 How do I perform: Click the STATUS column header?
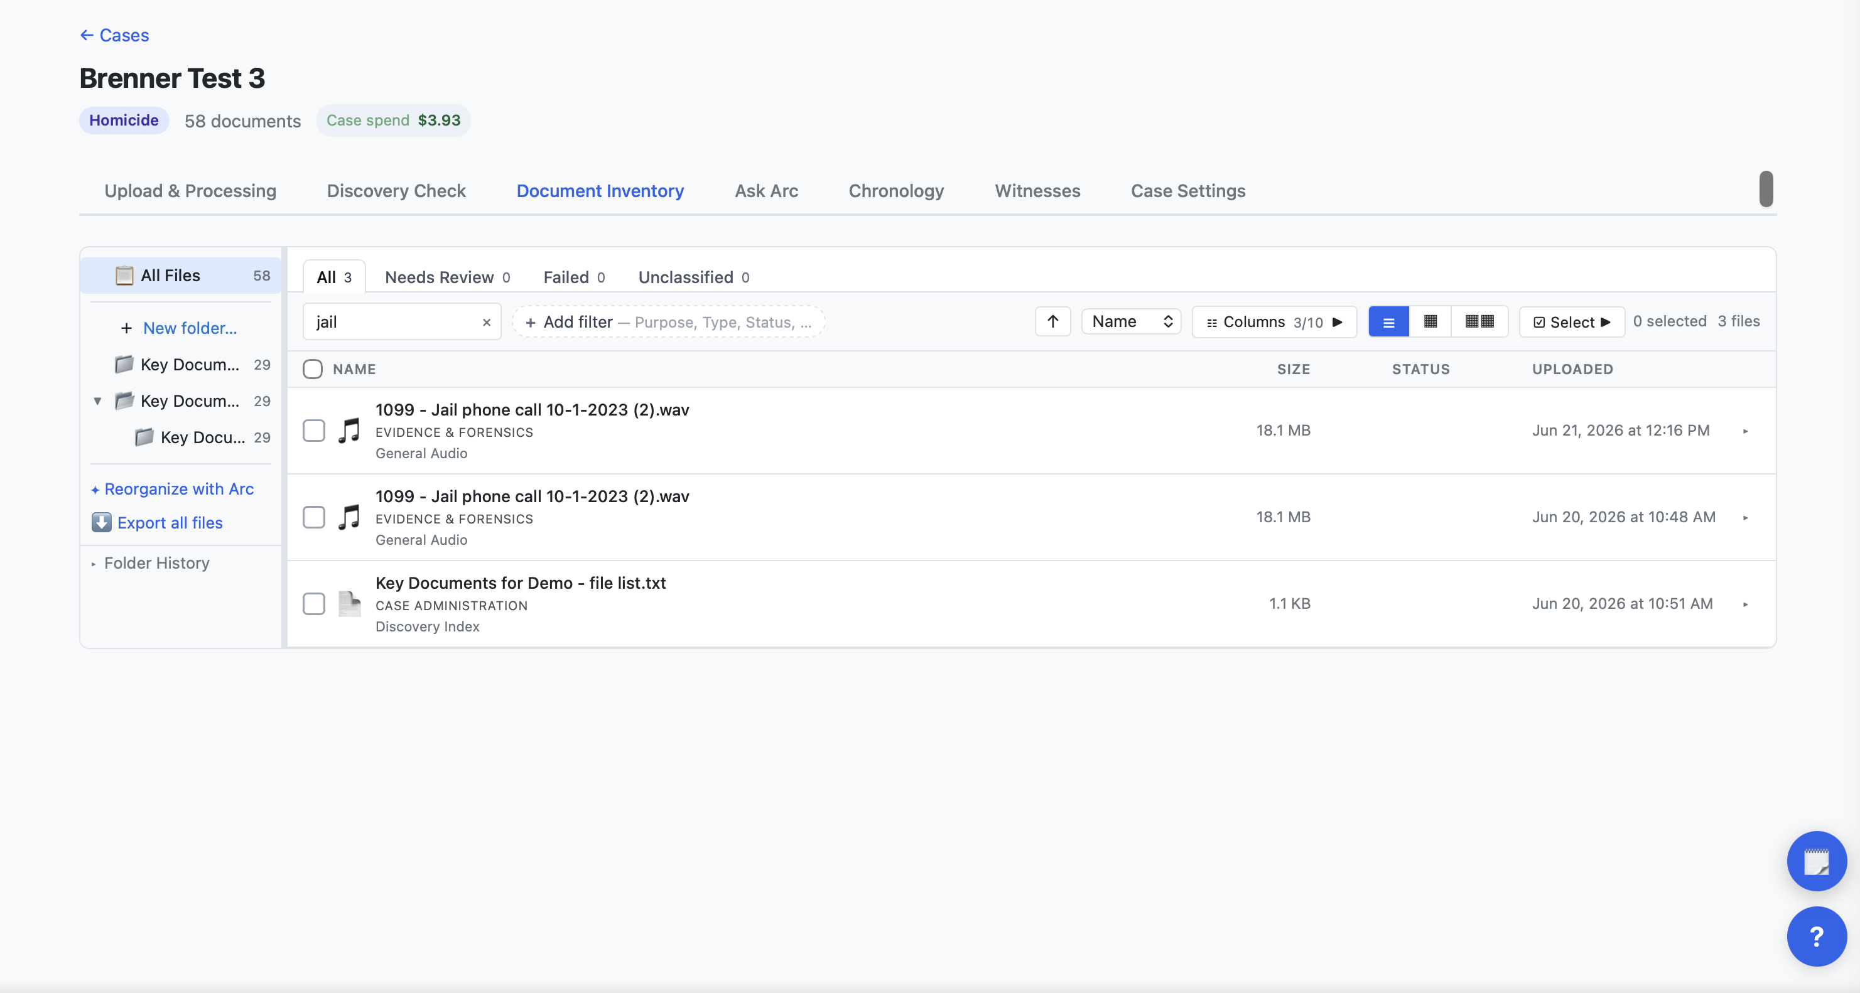pos(1420,370)
